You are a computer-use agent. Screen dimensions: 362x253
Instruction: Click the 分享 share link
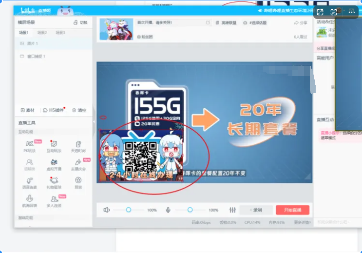point(301,22)
